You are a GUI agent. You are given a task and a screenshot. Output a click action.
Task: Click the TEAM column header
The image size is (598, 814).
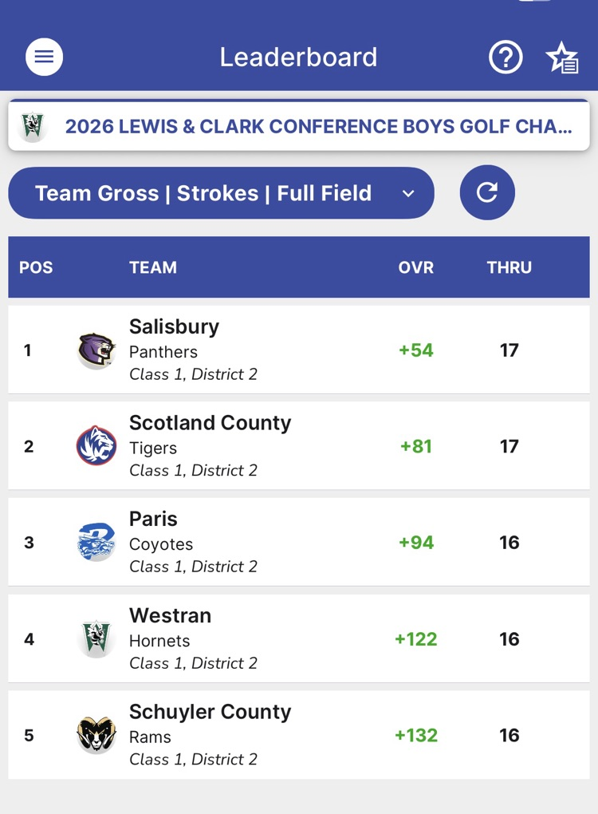point(153,267)
